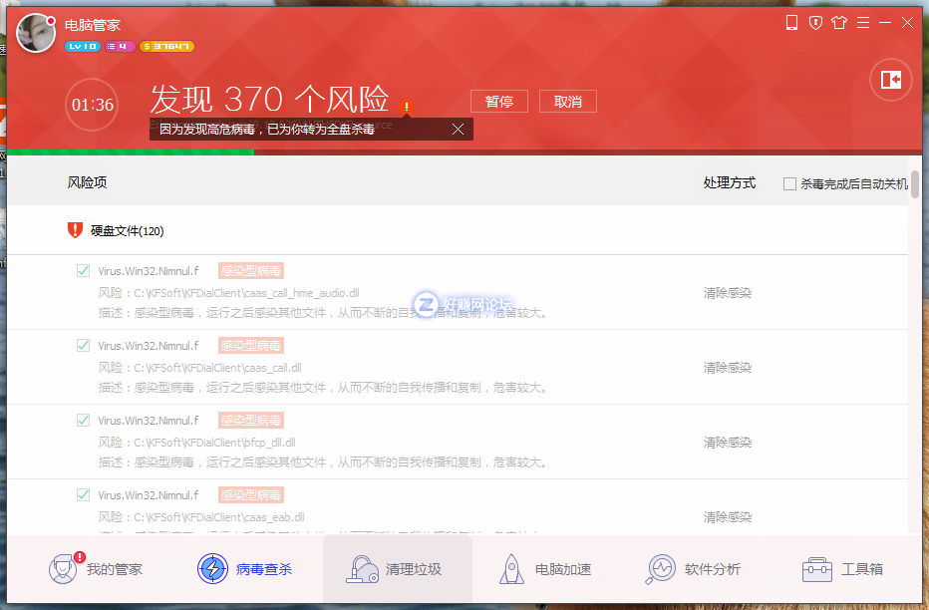Open 我的管家 tab
Viewport: 929px width, 610px height.
click(96, 569)
